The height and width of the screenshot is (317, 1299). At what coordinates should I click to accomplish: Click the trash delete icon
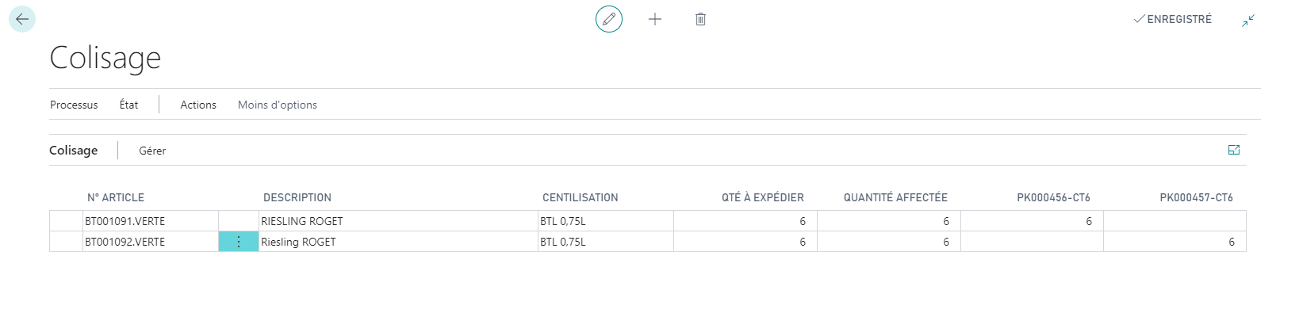pyautogui.click(x=700, y=19)
